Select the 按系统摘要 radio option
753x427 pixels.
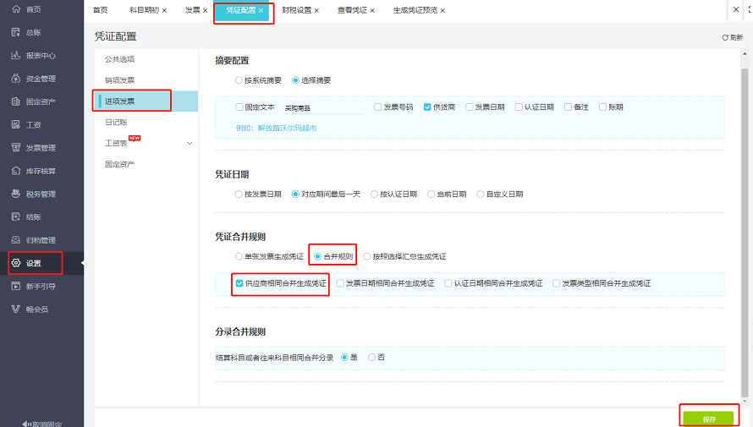[x=239, y=80]
